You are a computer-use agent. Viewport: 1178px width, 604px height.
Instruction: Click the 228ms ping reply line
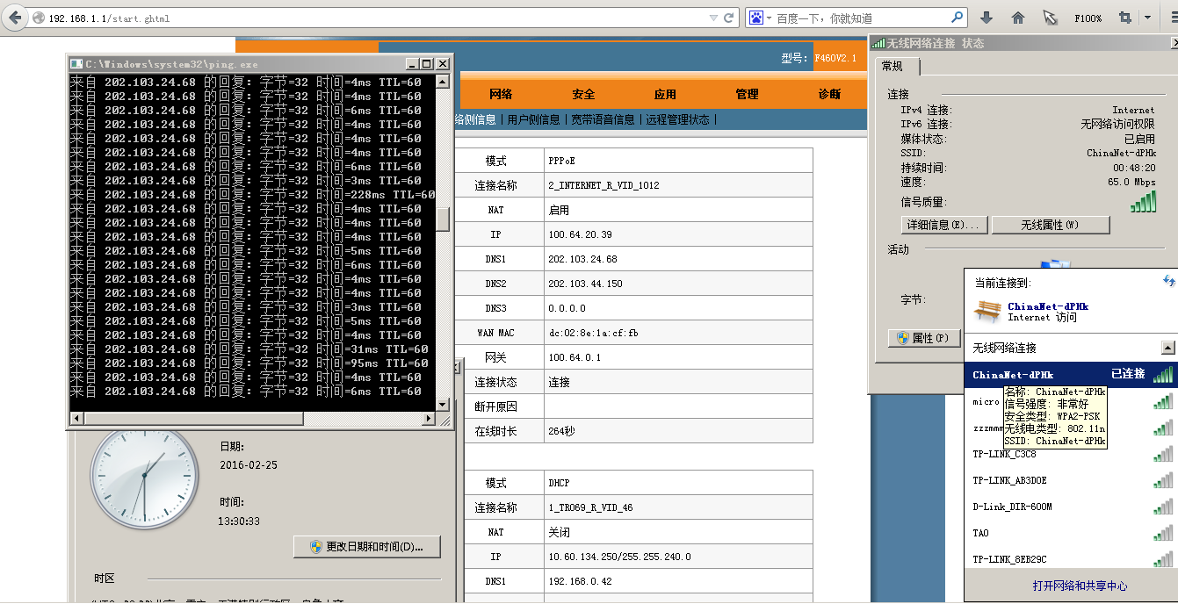tap(253, 195)
